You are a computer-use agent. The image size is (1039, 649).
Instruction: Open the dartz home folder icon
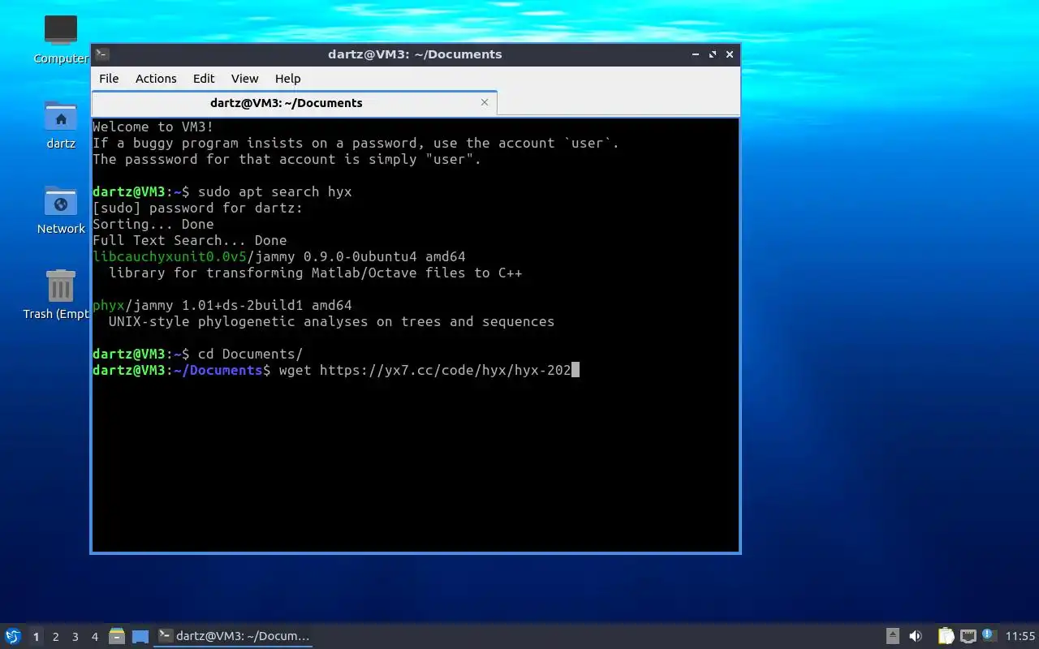pos(61,124)
